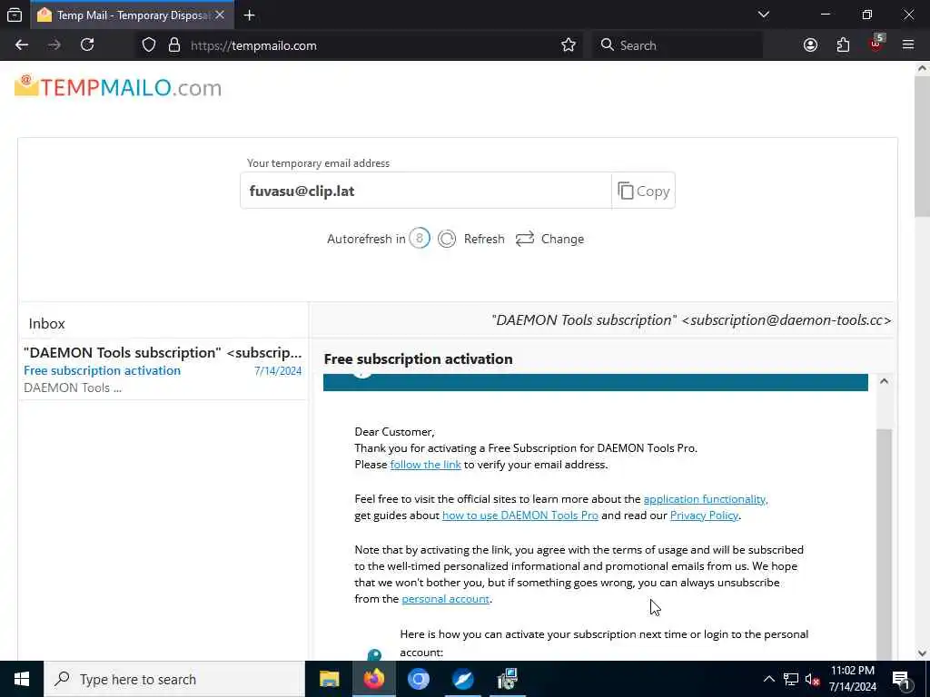This screenshot has width=930, height=697.
Task: Click the Inbox heading
Action: click(47, 324)
